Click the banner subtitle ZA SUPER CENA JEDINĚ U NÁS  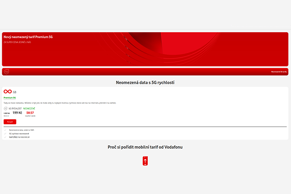coord(17,42)
